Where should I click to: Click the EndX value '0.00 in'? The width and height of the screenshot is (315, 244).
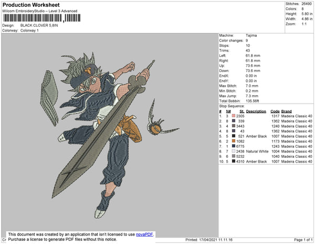(x=251, y=76)
